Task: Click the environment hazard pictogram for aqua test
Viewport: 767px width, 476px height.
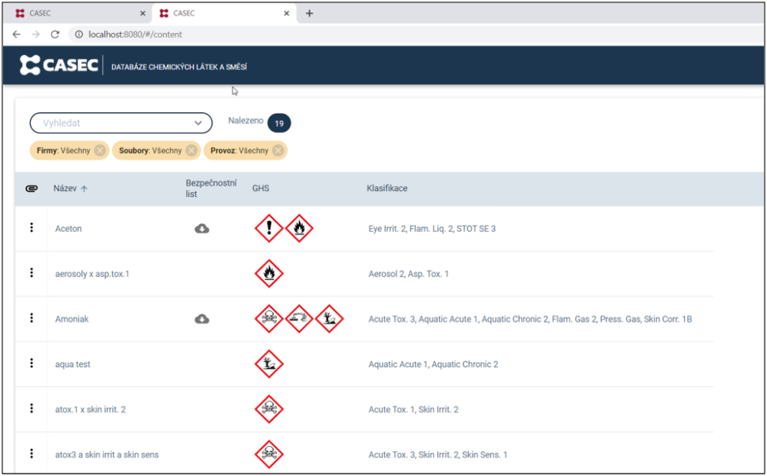Action: pos(269,364)
